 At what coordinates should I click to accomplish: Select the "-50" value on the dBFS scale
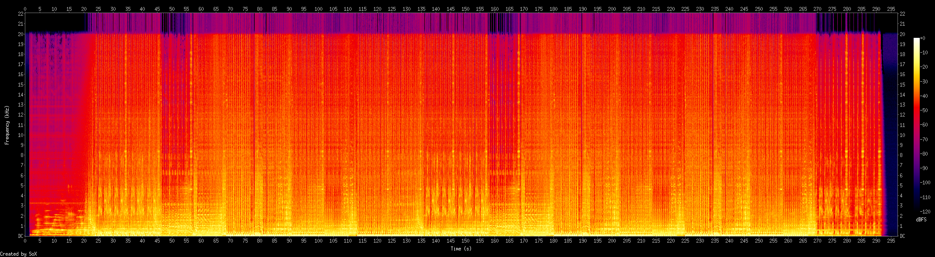click(924, 110)
